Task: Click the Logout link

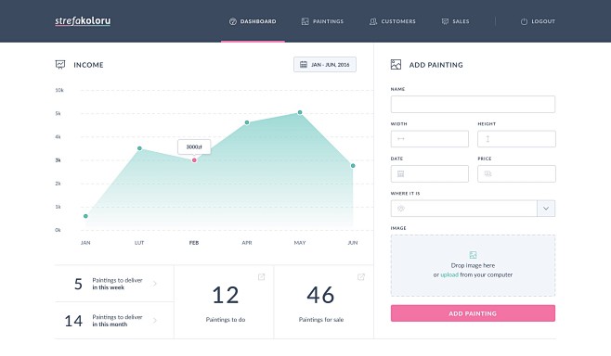Action: [x=538, y=21]
